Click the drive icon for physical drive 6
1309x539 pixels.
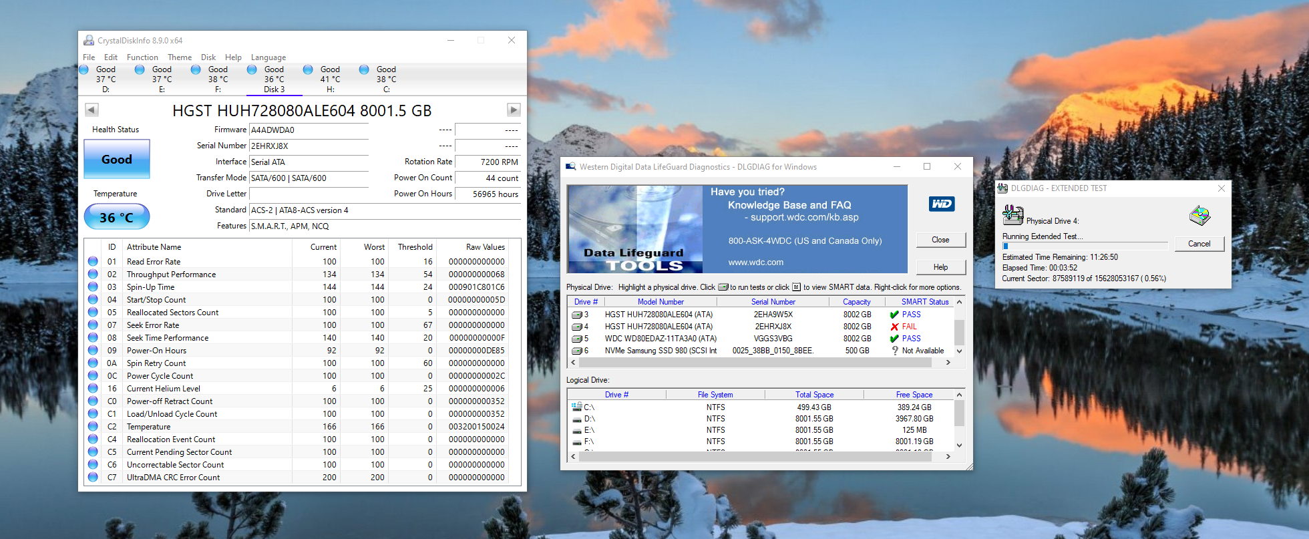tap(577, 351)
